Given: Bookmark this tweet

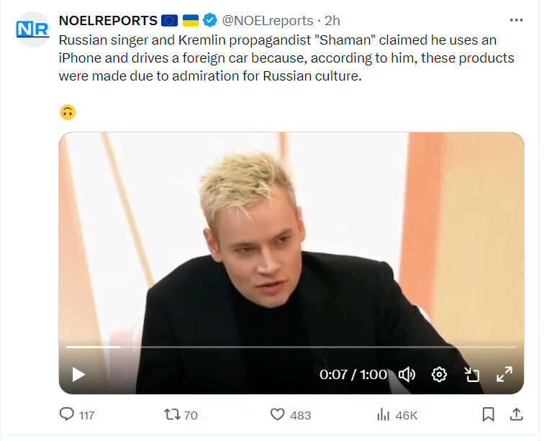Looking at the screenshot, I should tap(488, 414).
